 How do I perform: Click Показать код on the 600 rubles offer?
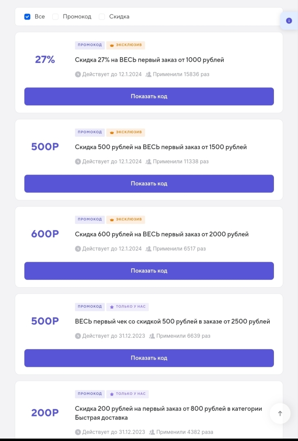click(x=149, y=271)
